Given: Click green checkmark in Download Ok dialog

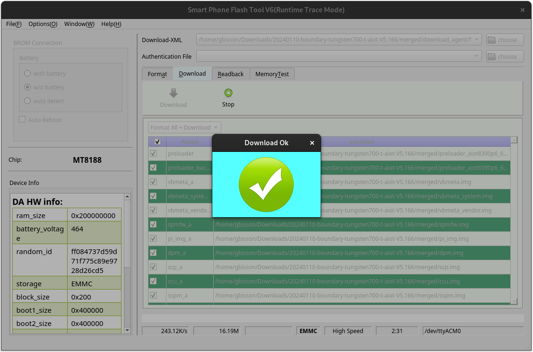Looking at the screenshot, I should click(x=266, y=185).
